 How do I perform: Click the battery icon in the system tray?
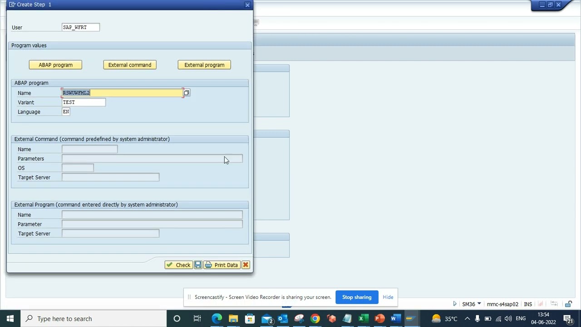pyautogui.click(x=487, y=319)
